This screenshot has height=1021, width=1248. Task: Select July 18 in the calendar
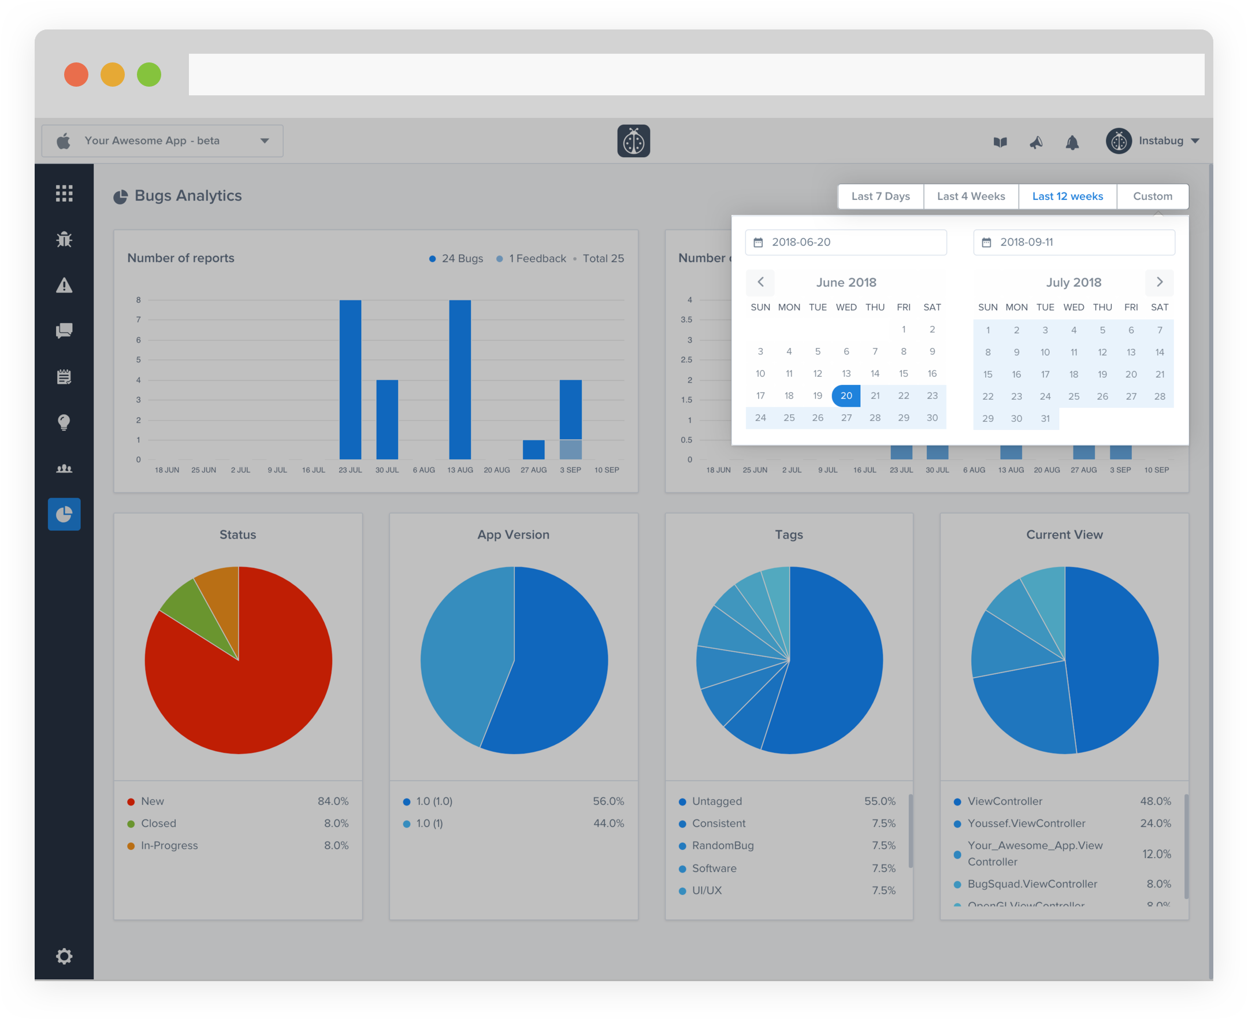tap(1074, 374)
